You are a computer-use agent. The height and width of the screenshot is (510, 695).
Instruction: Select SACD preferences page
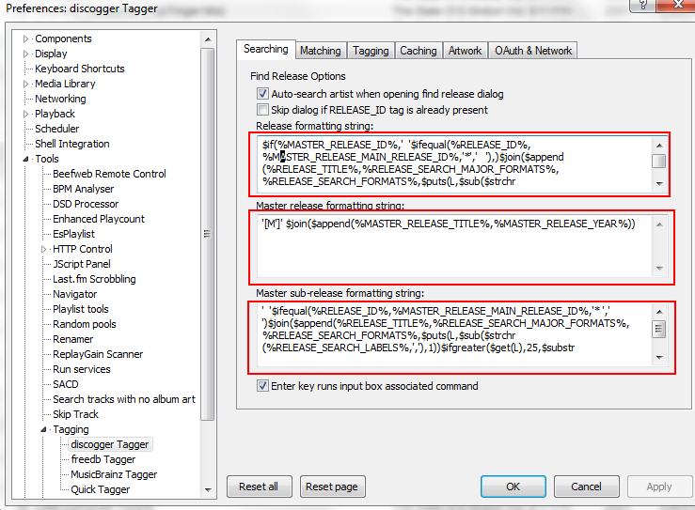click(66, 385)
